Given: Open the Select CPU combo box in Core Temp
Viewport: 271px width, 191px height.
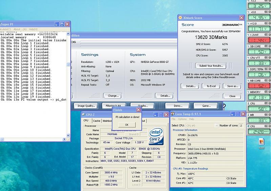Looking at the screenshot, I should [x=202, y=126].
